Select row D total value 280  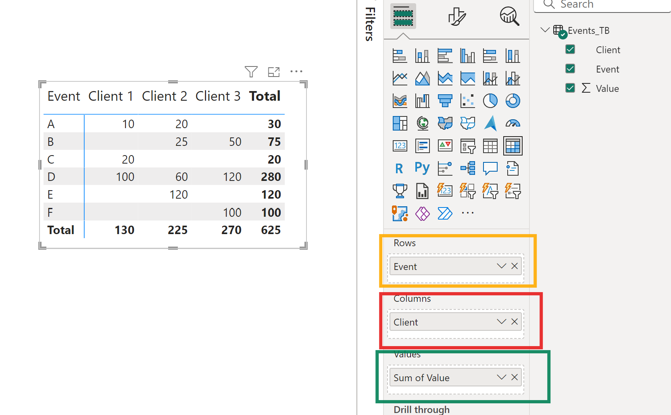[x=271, y=177]
